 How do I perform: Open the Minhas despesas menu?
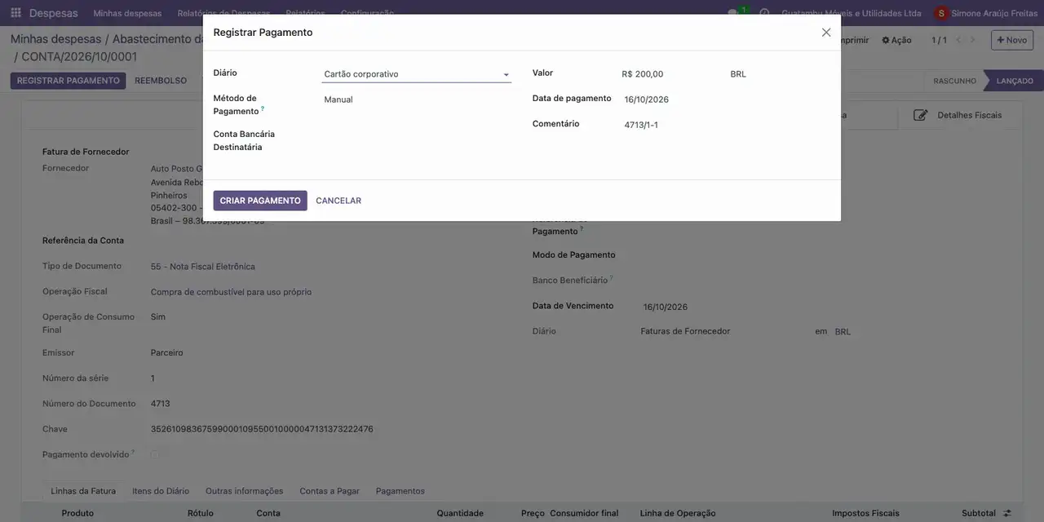click(x=127, y=13)
